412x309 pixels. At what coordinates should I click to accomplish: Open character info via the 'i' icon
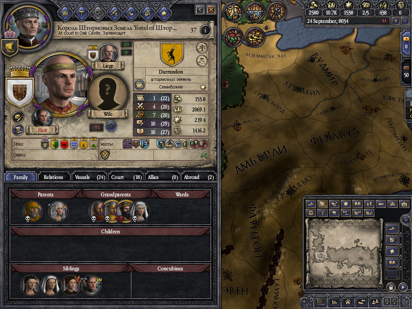point(205,30)
